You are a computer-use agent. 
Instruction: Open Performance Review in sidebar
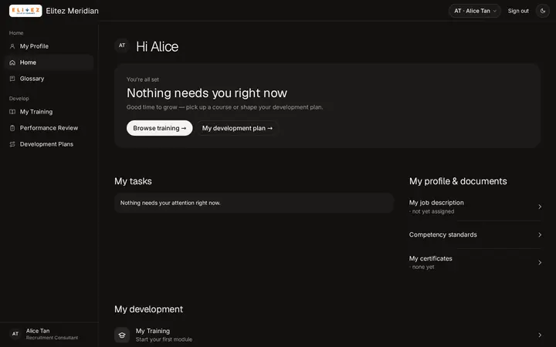49,128
